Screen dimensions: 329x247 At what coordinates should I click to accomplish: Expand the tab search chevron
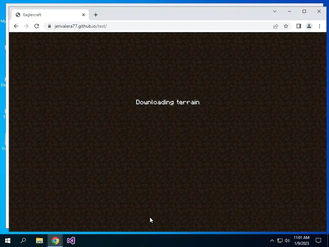pyautogui.click(x=274, y=11)
